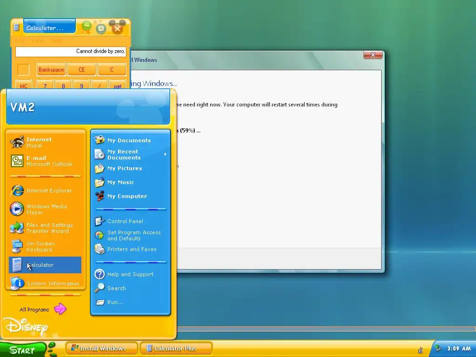
Task: Maximize Calculator with teal button
Action: click(x=101, y=28)
